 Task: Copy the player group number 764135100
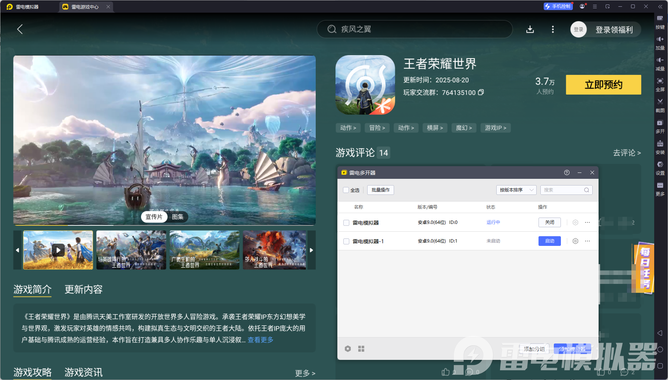click(481, 92)
